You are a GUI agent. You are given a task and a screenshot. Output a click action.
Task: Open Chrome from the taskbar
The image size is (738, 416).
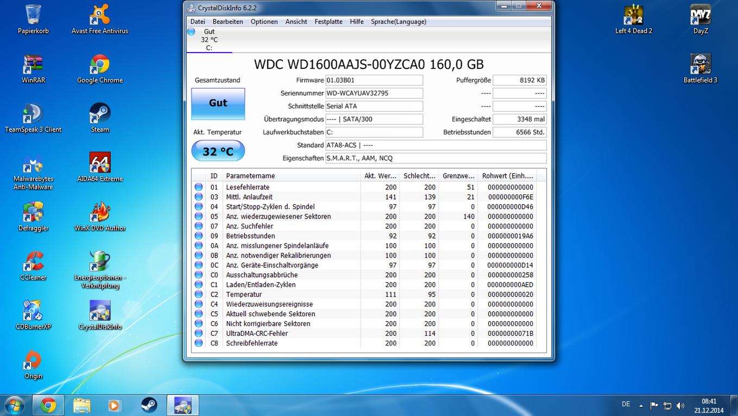pos(48,405)
